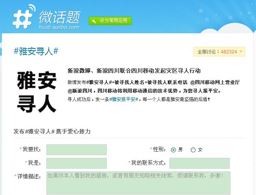Click the #雅安寻人# page title link
The width and height of the screenshot is (256, 195).
36,51
